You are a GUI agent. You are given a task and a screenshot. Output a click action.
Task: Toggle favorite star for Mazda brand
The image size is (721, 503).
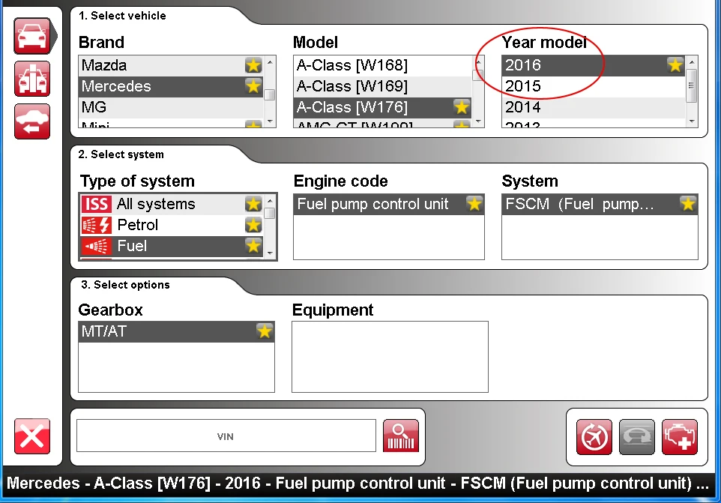(253, 65)
